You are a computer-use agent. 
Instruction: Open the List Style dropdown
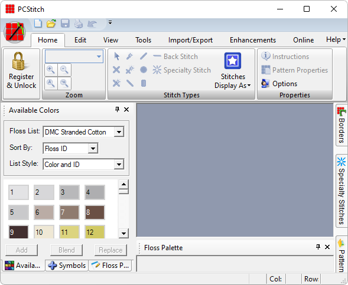[x=119, y=165]
